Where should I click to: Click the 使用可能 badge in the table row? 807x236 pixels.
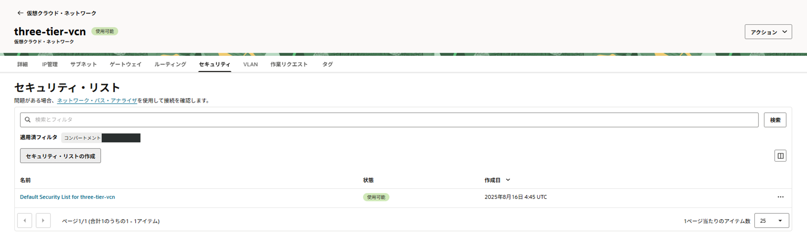376,197
